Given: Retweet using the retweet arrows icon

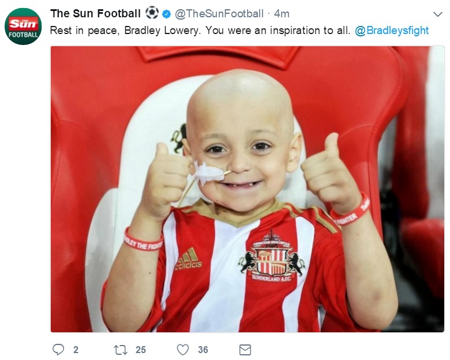Looking at the screenshot, I should point(120,350).
